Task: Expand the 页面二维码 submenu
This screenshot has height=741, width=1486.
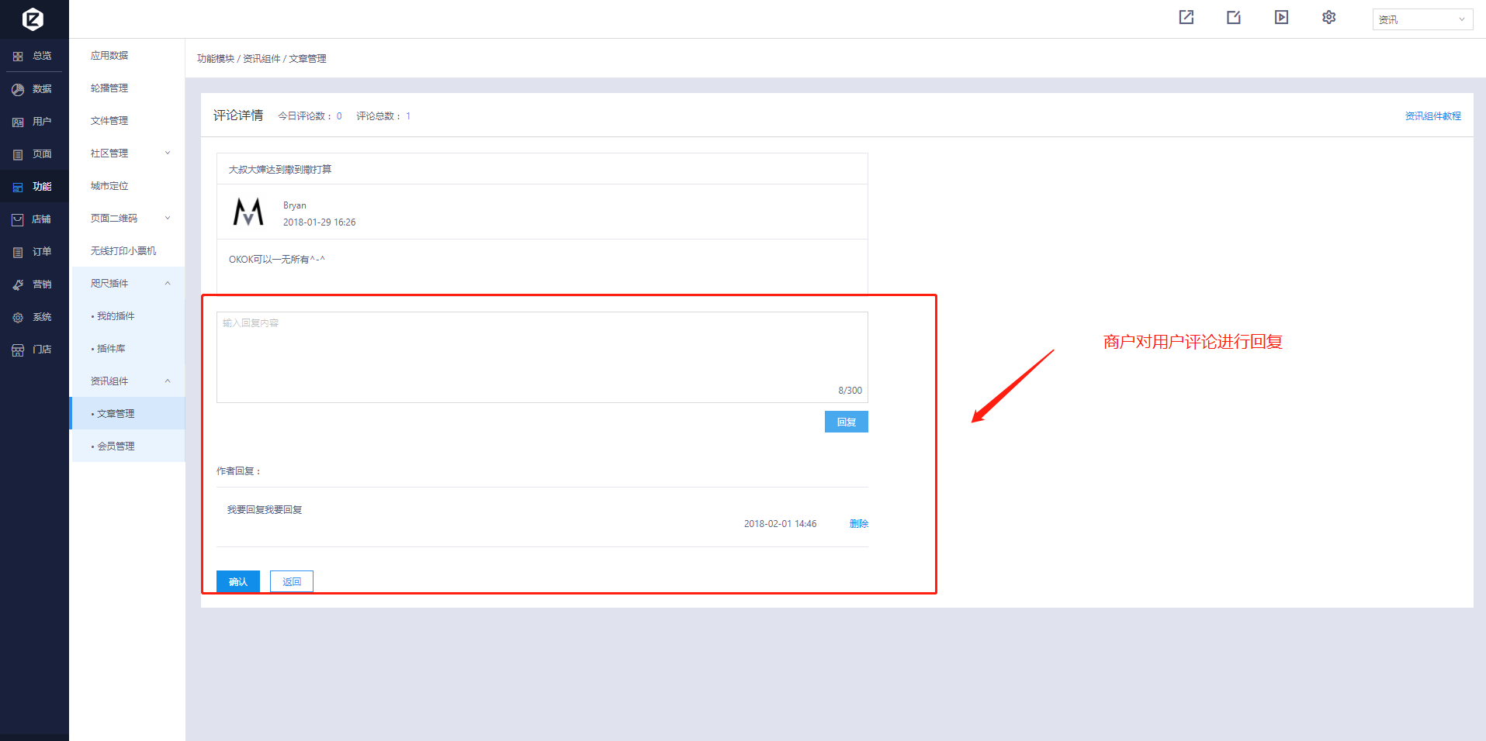Action: 128,219
